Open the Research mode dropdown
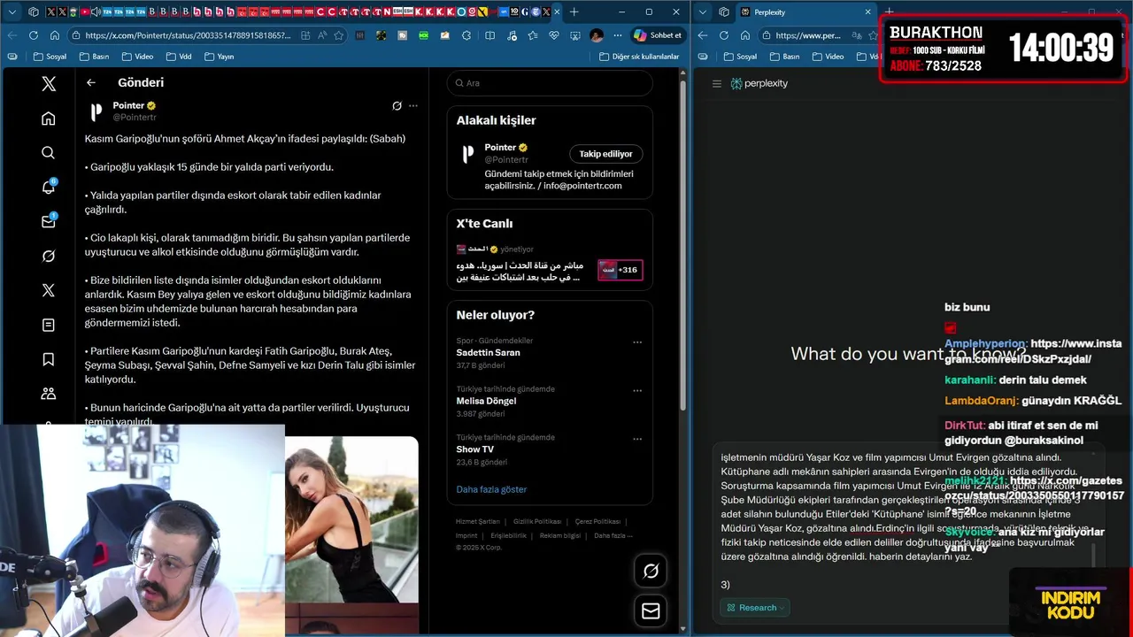 pos(754,608)
